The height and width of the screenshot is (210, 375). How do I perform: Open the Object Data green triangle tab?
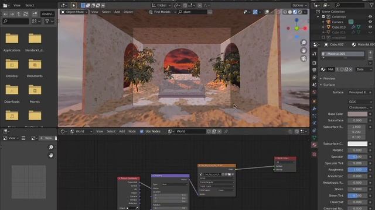(314, 138)
